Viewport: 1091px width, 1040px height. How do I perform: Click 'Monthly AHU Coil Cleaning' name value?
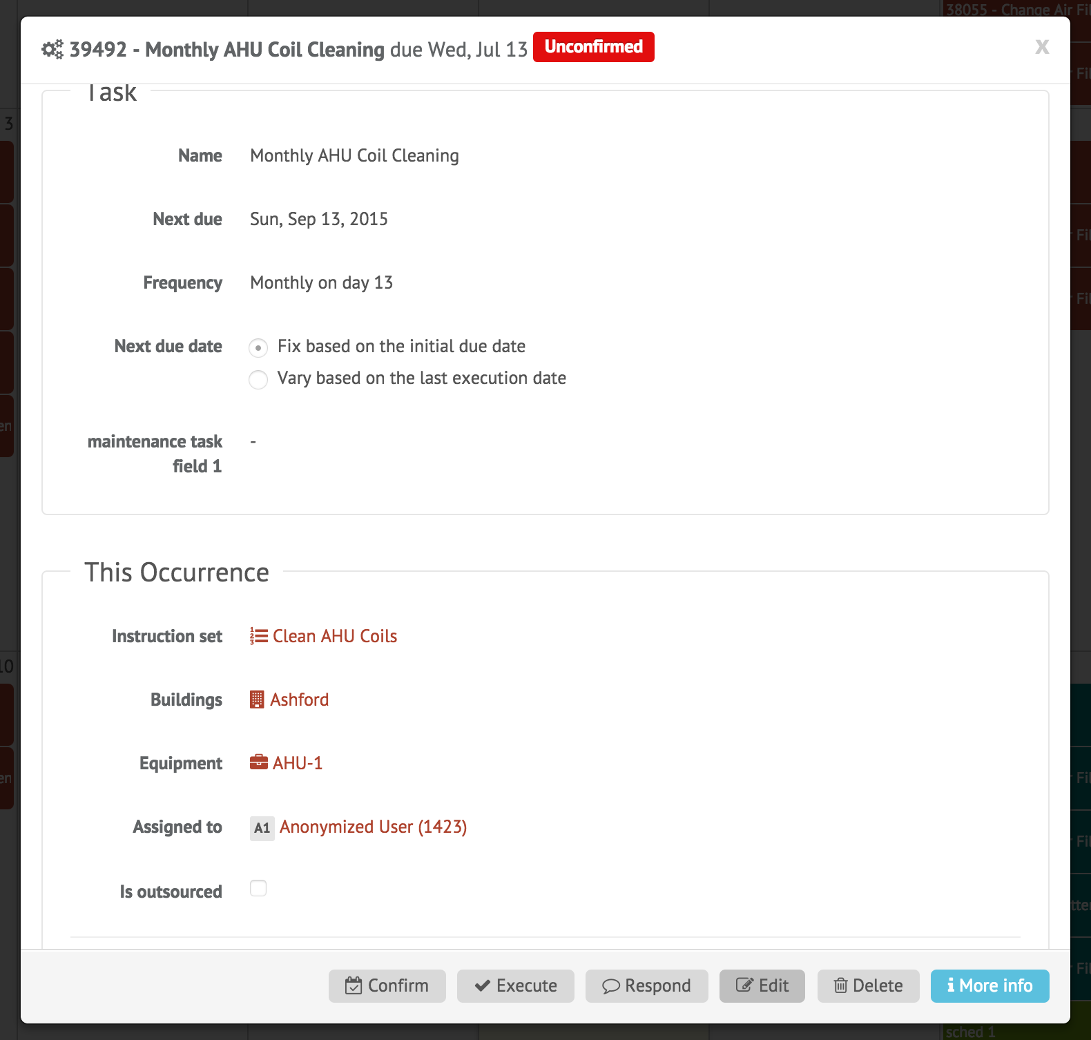[355, 156]
